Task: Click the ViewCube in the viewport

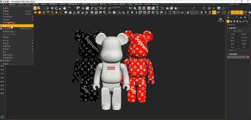Action: point(221,20)
